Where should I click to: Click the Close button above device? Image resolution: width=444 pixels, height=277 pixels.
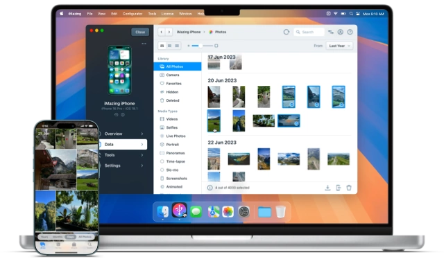coord(140,32)
